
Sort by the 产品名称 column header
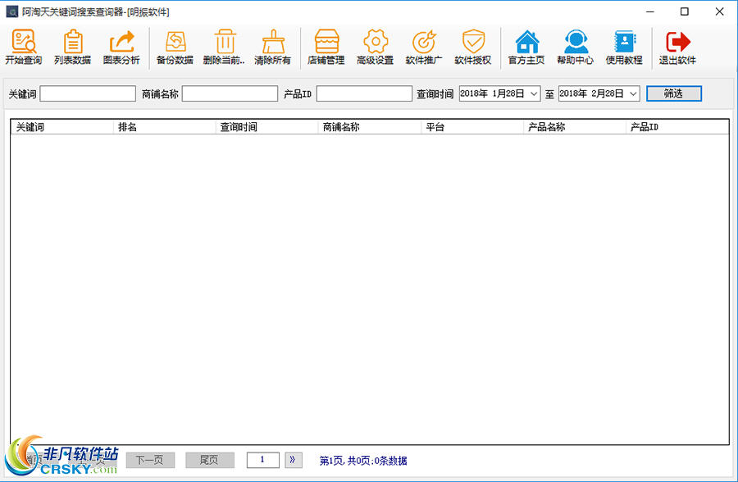575,127
